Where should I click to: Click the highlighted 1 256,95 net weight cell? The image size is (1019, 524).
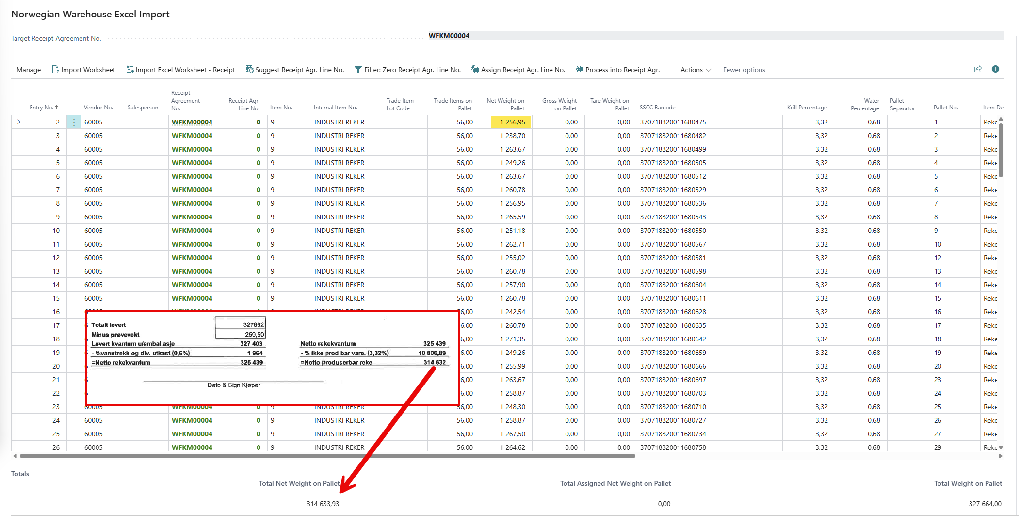[511, 123]
